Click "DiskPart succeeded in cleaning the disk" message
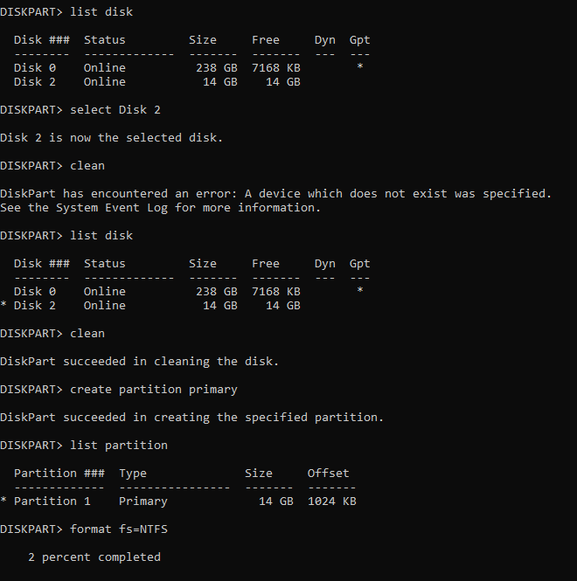577x581 pixels. point(139,362)
